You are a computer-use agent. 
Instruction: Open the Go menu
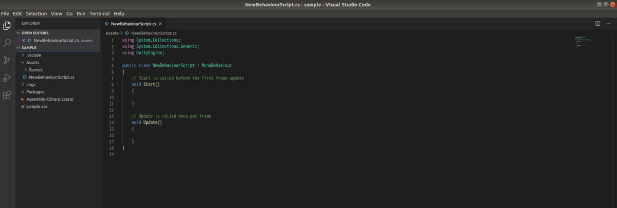(x=69, y=13)
